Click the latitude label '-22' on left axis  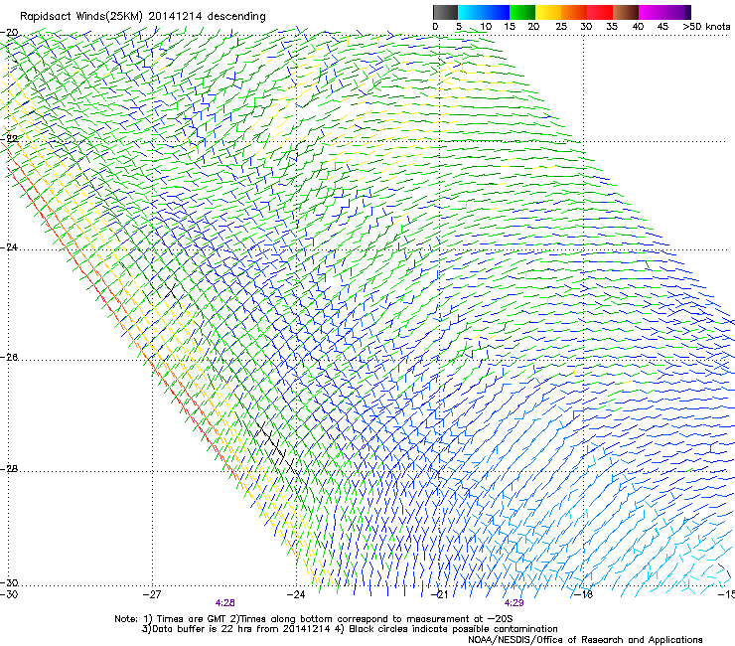[9, 139]
